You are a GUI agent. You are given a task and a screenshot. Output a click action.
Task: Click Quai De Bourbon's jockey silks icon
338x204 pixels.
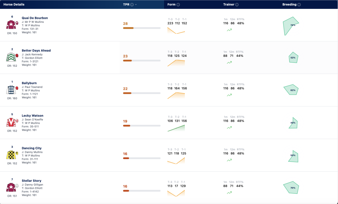pyautogui.click(x=11, y=24)
